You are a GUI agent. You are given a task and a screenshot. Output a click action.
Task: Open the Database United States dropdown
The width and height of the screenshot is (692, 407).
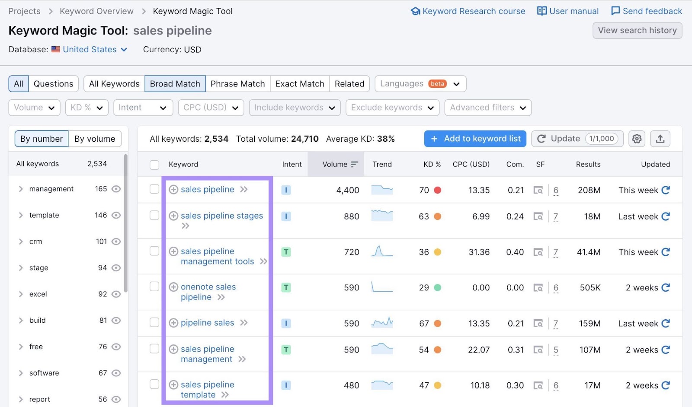(90, 49)
